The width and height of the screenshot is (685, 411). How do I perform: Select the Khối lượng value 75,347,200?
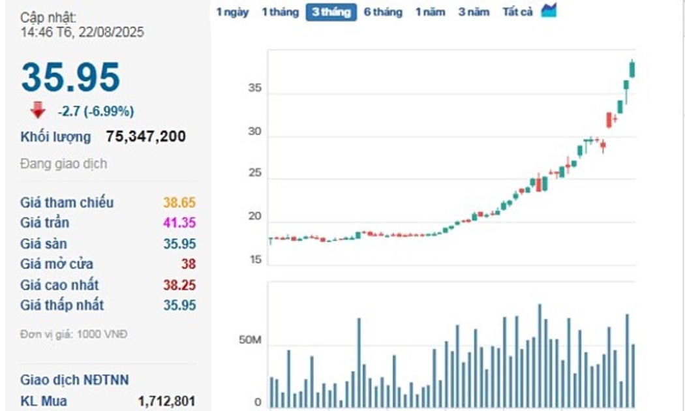(145, 136)
